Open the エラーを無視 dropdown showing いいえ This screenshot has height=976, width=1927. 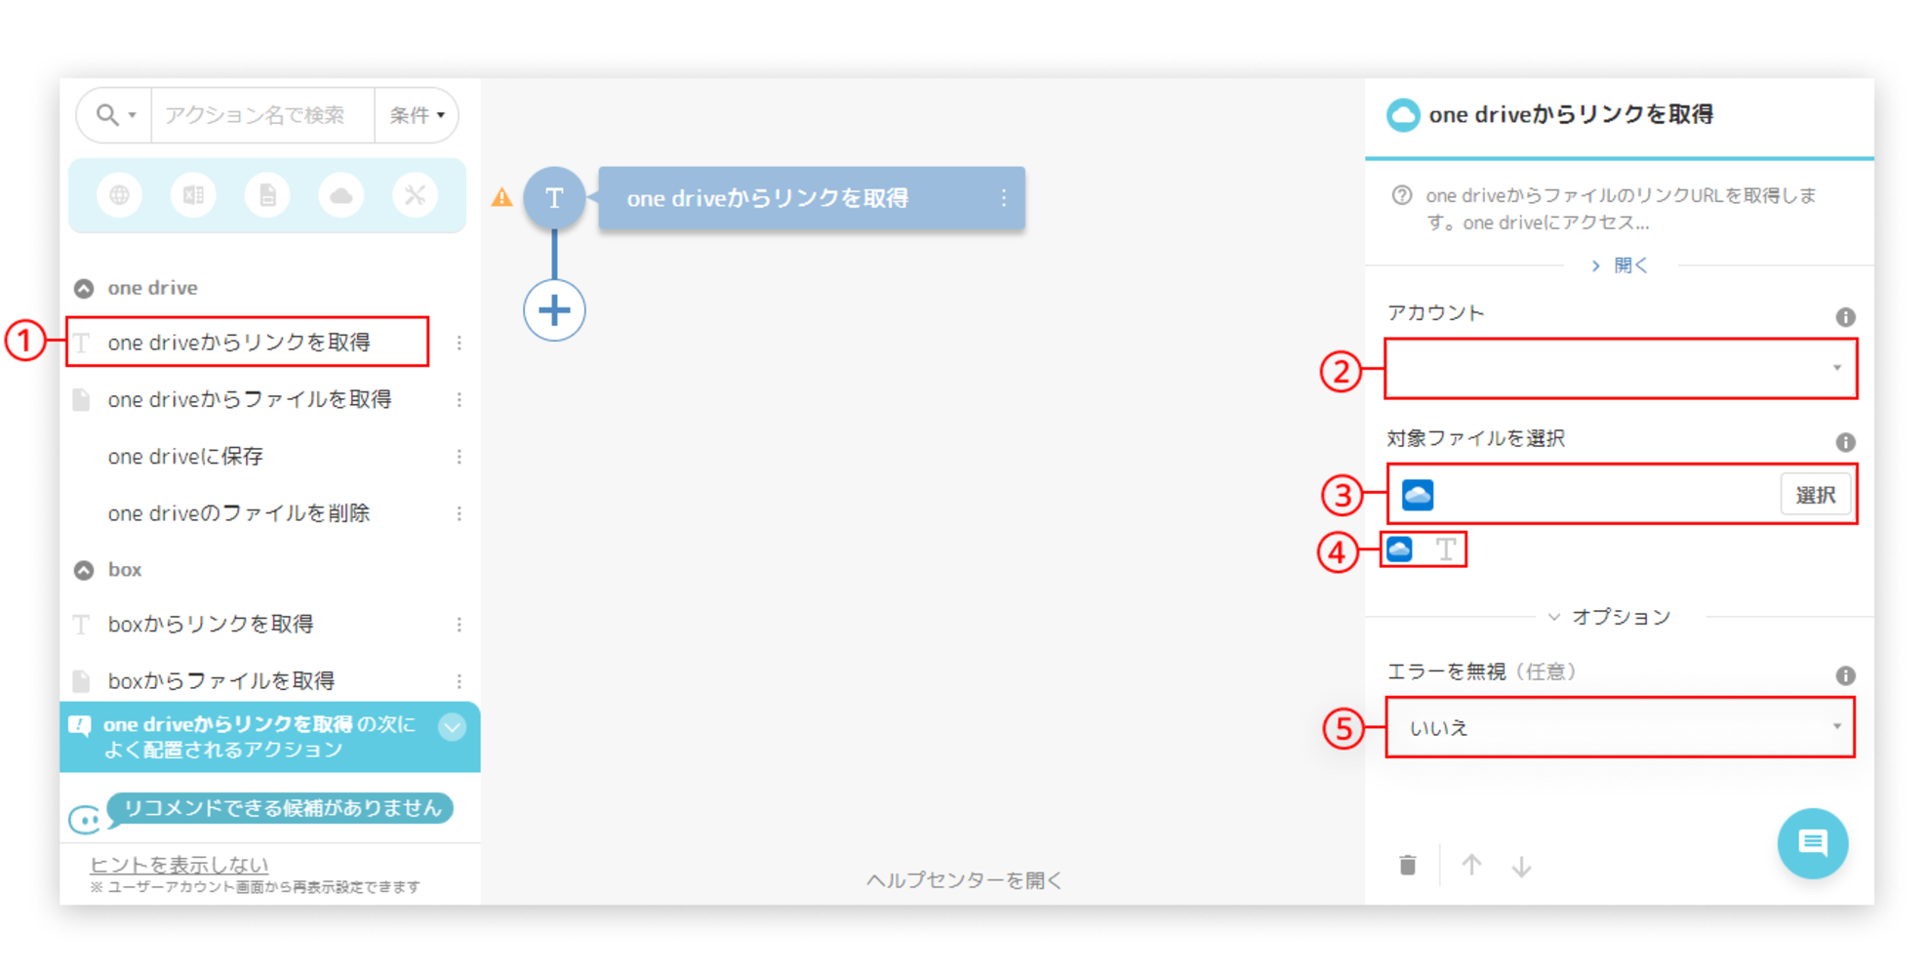click(1620, 727)
